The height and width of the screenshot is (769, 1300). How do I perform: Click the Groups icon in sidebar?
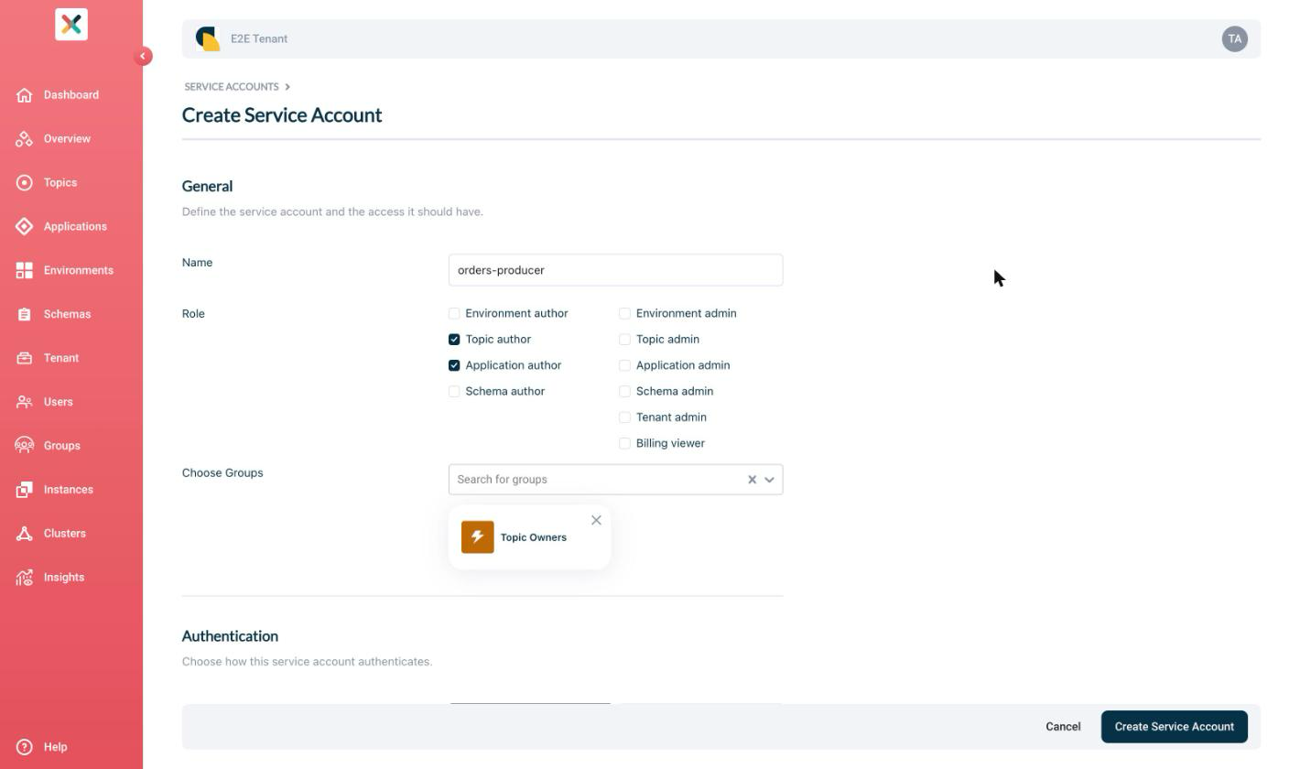[25, 446]
